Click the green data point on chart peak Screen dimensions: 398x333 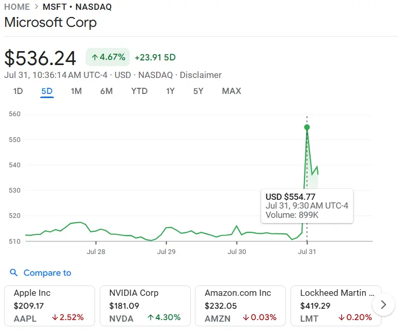point(307,127)
